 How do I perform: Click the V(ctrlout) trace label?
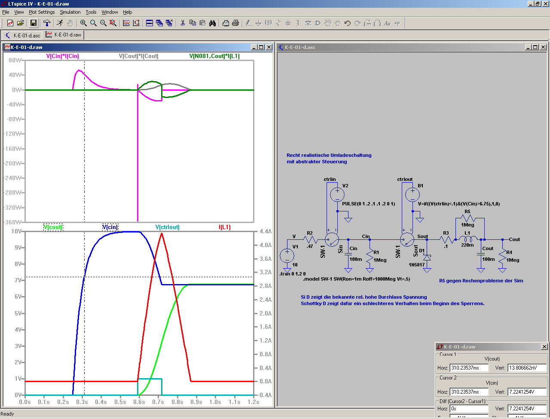[168, 227]
